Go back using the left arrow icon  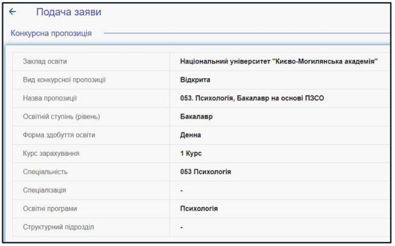12,12
